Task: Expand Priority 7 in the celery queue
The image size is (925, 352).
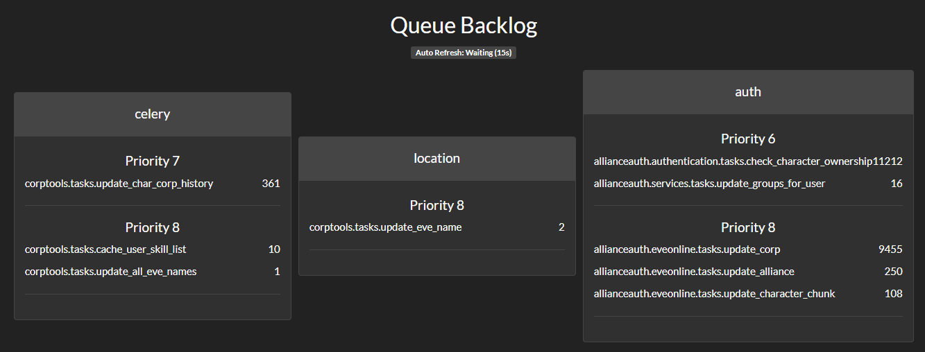Action: click(x=152, y=161)
